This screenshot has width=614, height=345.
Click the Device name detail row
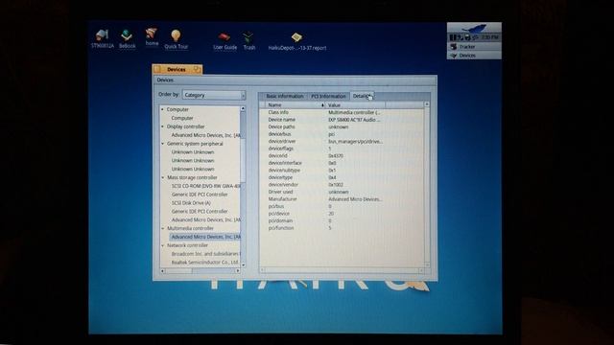click(342, 120)
